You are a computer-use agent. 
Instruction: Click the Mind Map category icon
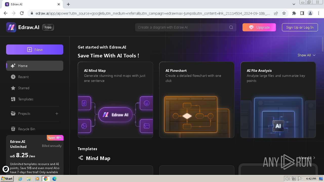[x=81, y=158]
